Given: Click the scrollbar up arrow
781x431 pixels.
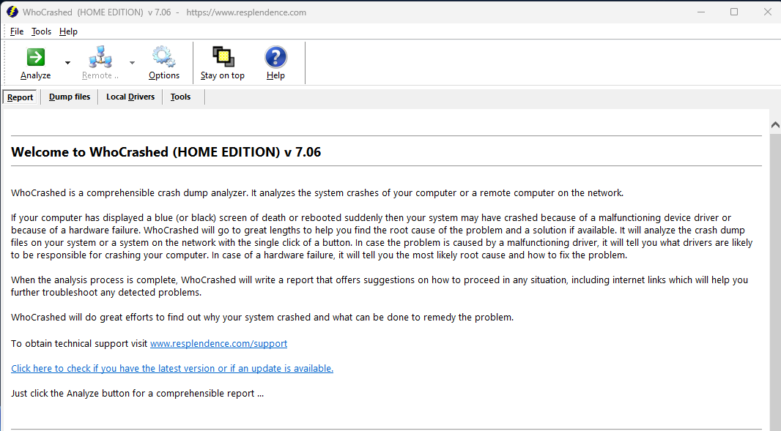Looking at the screenshot, I should (775, 125).
